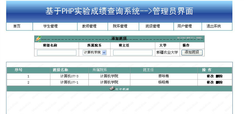Click 删除 for 计算机07-3 row

pyautogui.click(x=219, y=76)
